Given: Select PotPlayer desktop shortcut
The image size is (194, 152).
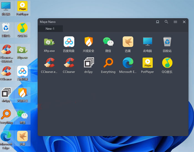Looking at the screenshot, I should click(x=22, y=8).
